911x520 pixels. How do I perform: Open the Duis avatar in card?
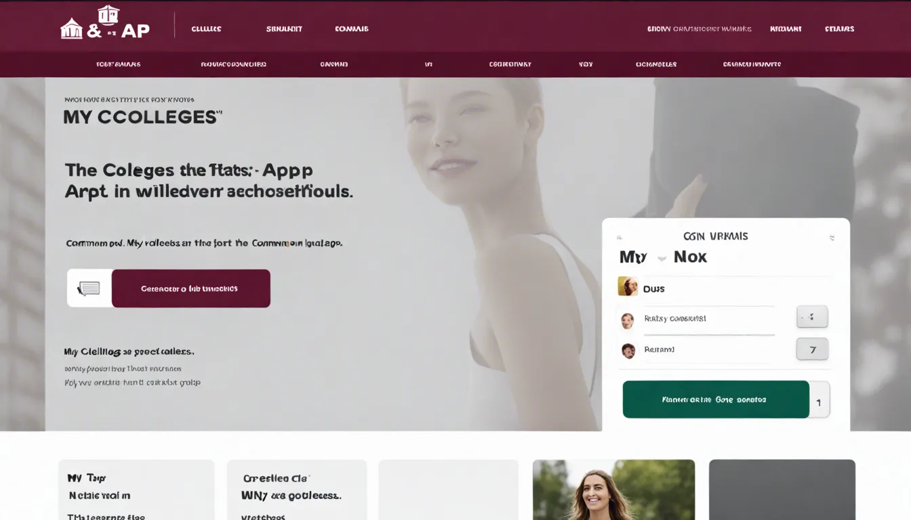628,286
